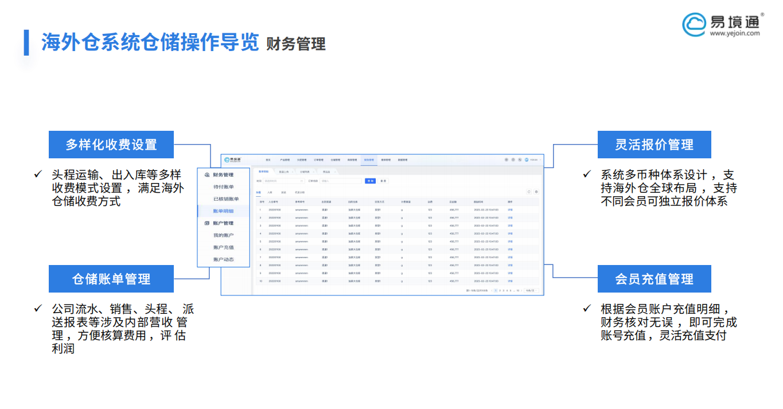
Task: Click the 重置 reset button
Action: (383, 181)
